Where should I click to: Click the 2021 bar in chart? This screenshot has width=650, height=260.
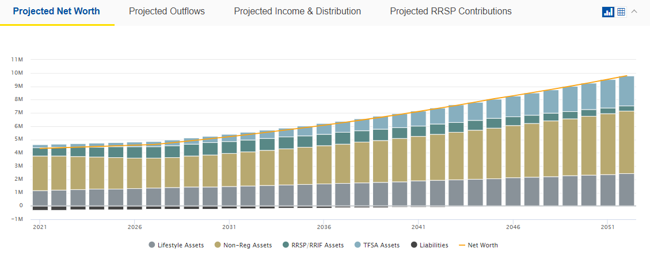pos(40,172)
